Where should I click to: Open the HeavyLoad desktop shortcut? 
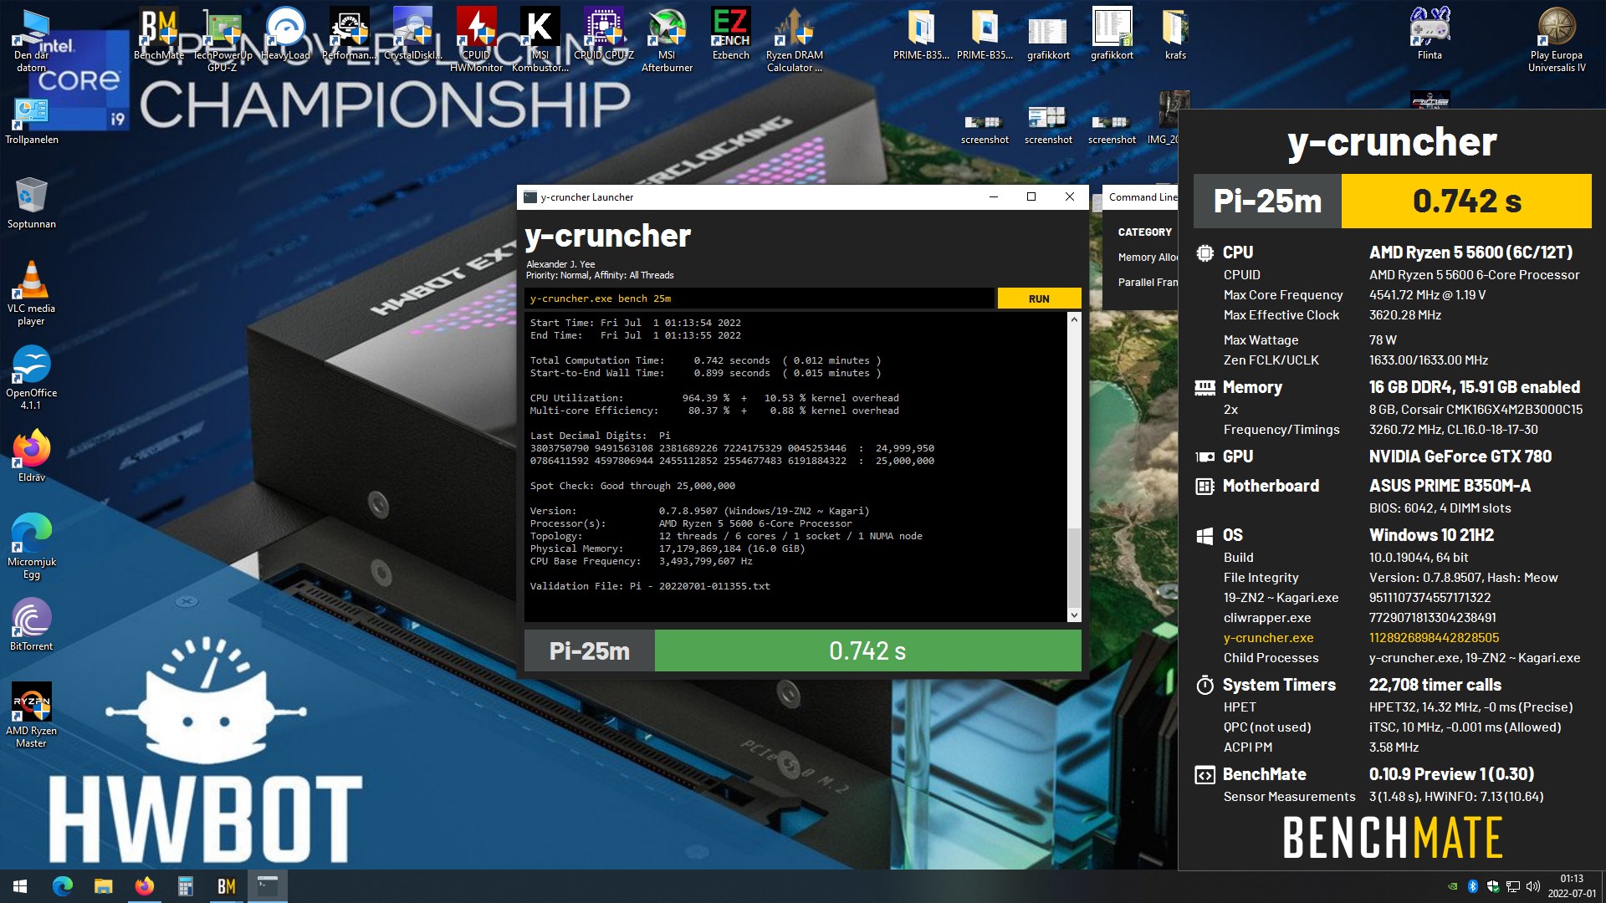pyautogui.click(x=285, y=34)
